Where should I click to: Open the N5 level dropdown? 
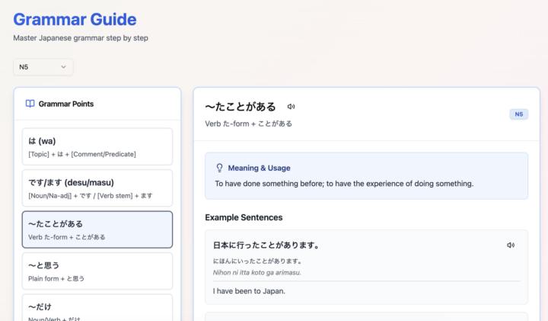(43, 67)
